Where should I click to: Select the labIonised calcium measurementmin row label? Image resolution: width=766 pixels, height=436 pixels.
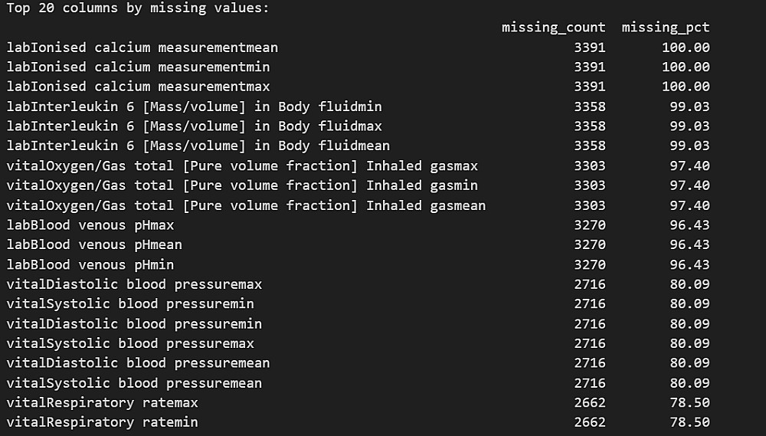138,67
